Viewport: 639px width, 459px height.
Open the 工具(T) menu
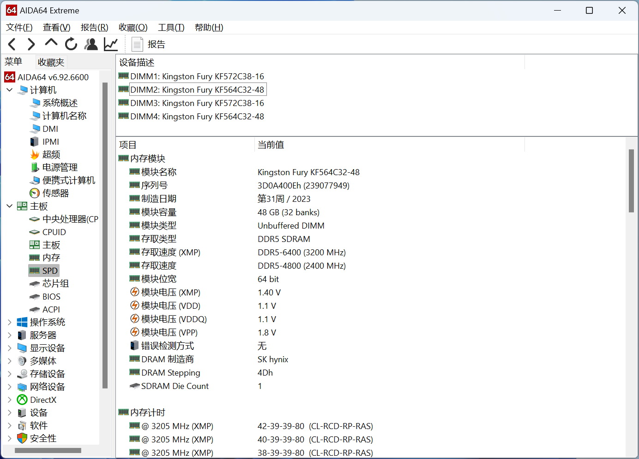[171, 28]
